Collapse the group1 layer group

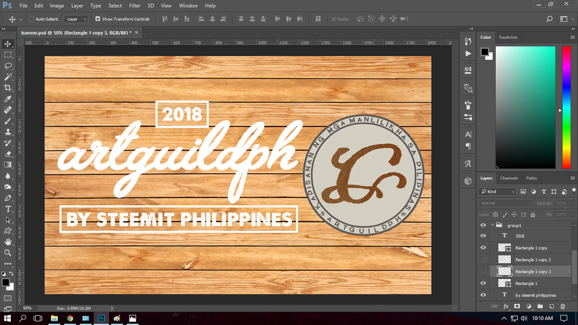click(493, 225)
